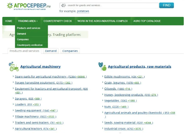Open the Agricultural tractors link

coord(36,129)
